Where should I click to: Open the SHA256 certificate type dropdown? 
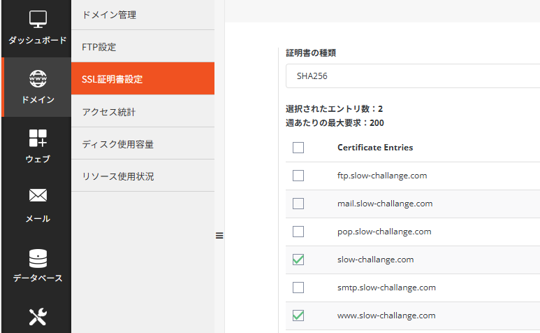(412, 76)
